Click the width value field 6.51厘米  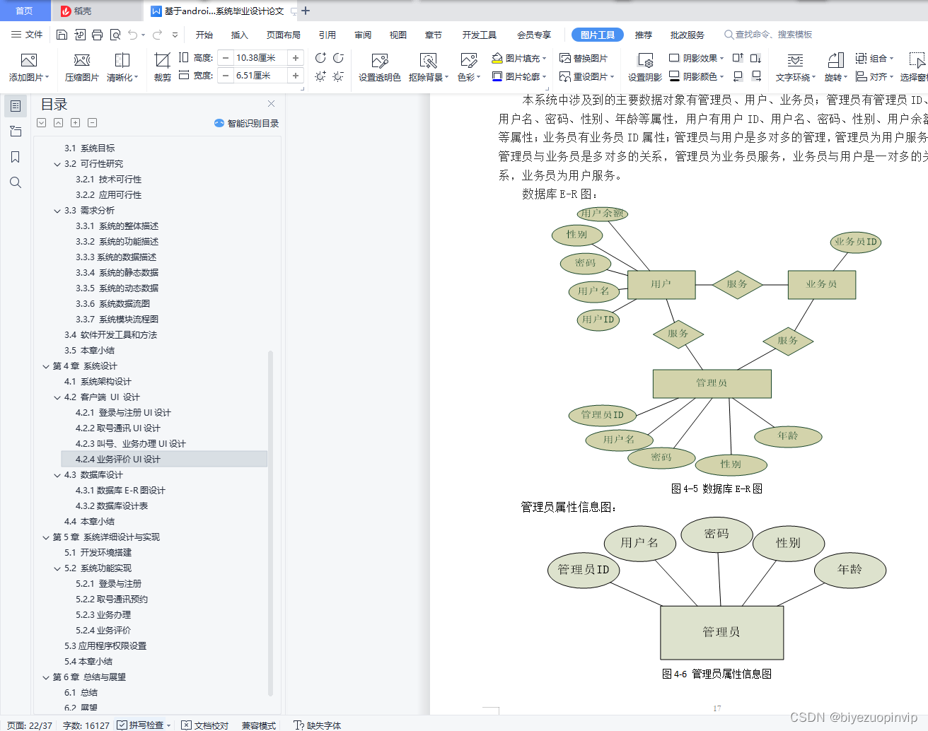tap(260, 76)
